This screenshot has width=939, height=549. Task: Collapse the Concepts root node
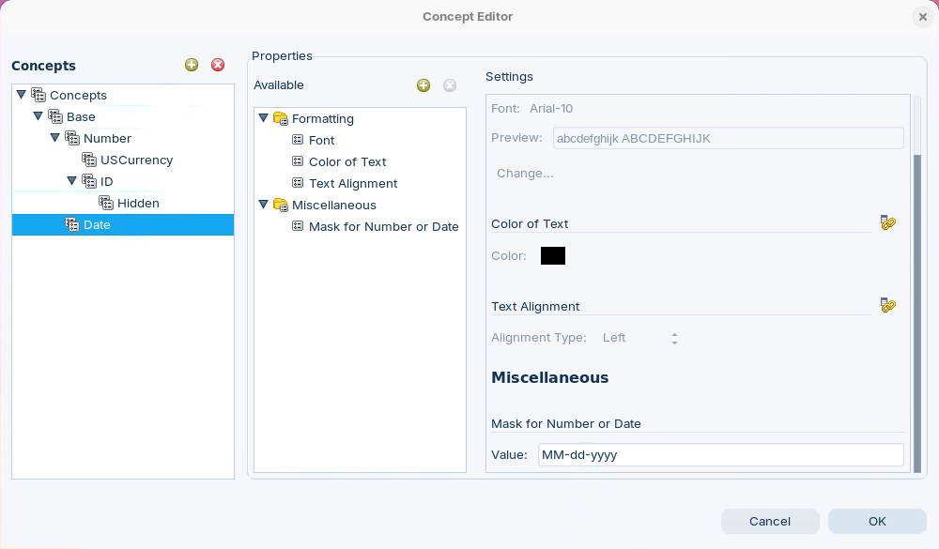pyautogui.click(x=22, y=95)
